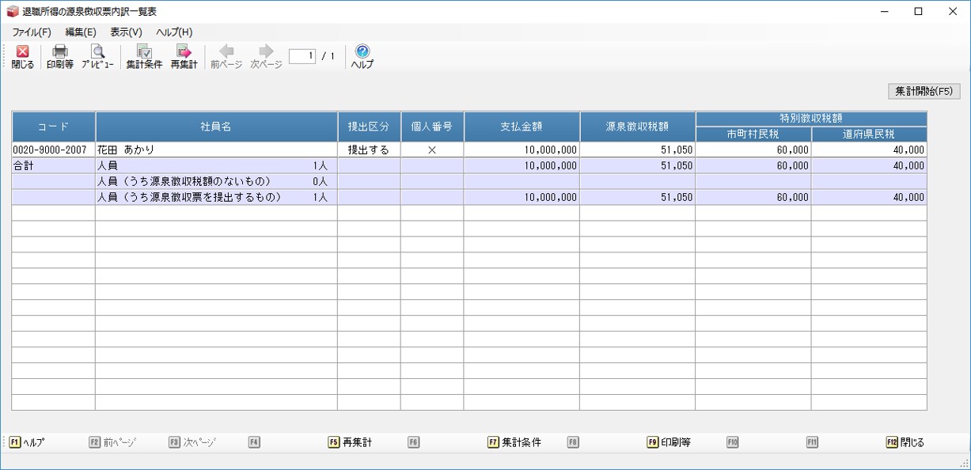
Task: Click the 再集計 recalculate toolbar icon
Action: click(184, 52)
